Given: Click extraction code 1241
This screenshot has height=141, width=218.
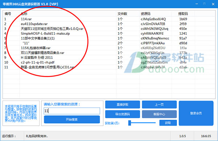Looking at the screenshot, I should coord(183,34).
